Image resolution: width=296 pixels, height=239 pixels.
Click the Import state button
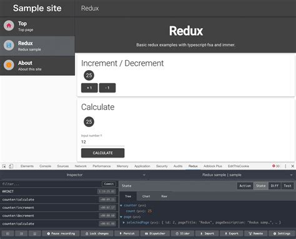[207, 233]
